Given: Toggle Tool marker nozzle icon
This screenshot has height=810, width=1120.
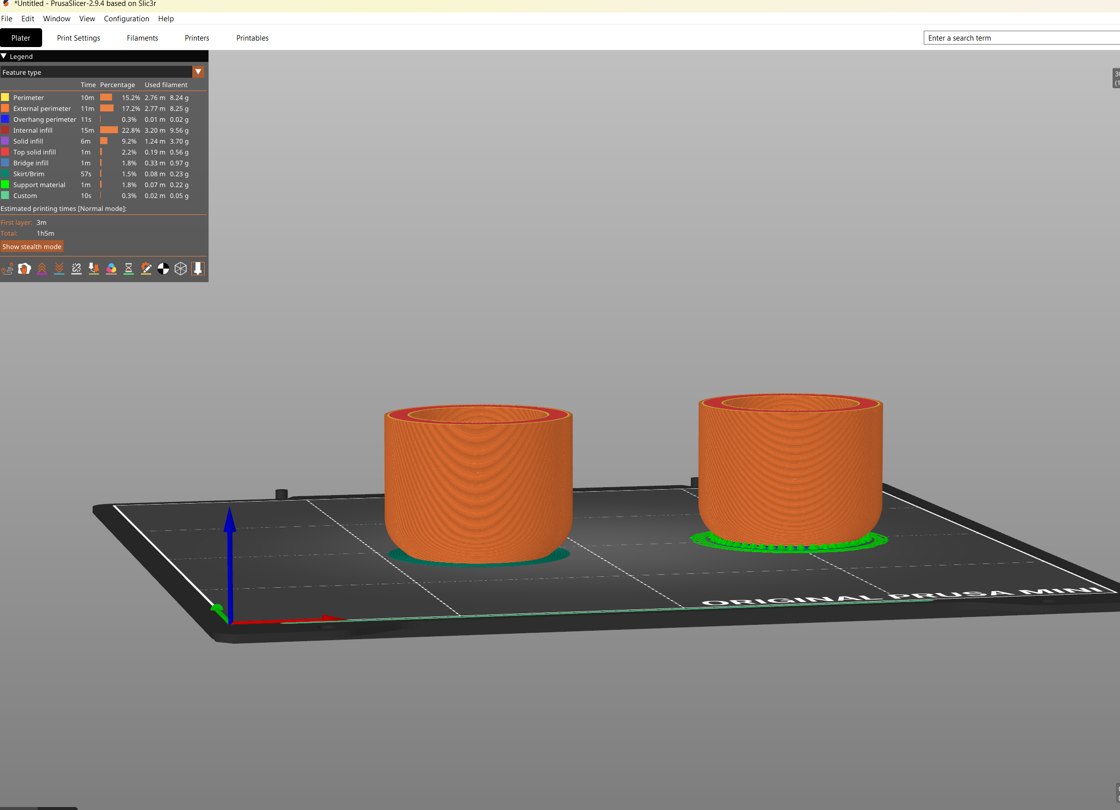Looking at the screenshot, I should point(198,269).
